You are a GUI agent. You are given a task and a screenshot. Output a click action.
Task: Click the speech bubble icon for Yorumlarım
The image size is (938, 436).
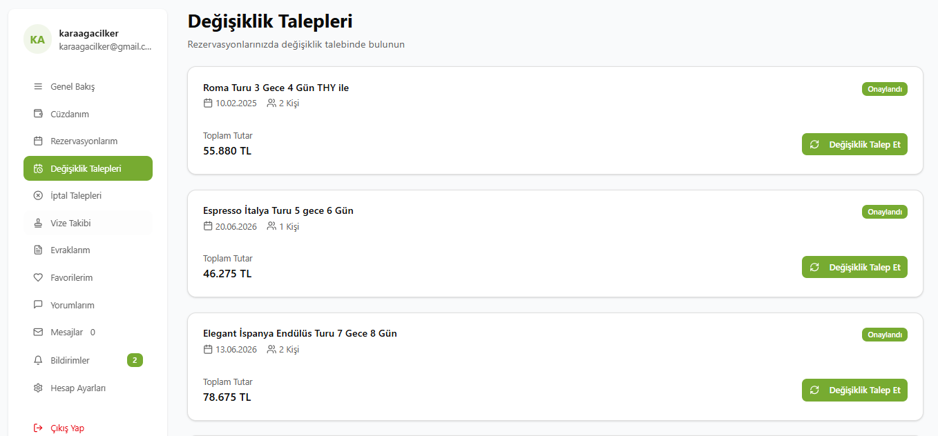(x=38, y=305)
